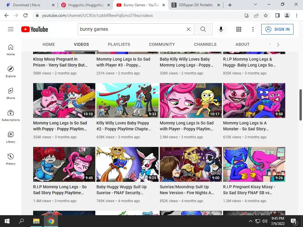Open a new browser tab

230,5
